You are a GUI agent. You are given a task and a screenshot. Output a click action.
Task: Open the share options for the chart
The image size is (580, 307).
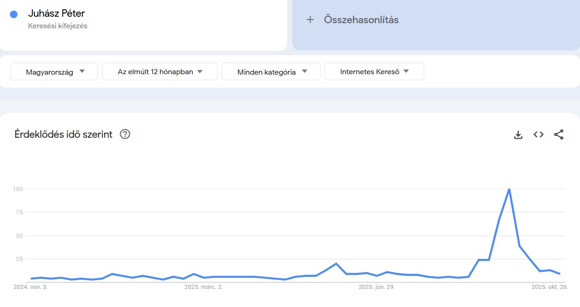pyautogui.click(x=559, y=134)
